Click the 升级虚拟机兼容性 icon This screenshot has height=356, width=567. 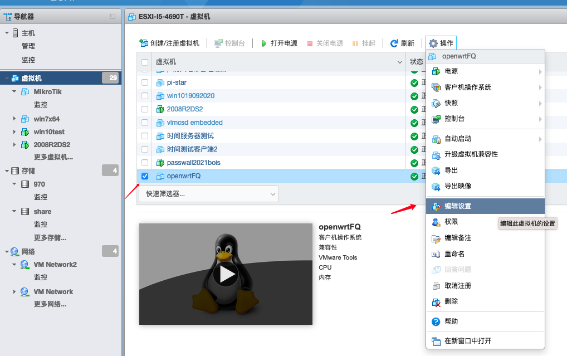(436, 155)
